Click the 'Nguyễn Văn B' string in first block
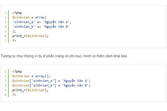 56,27
